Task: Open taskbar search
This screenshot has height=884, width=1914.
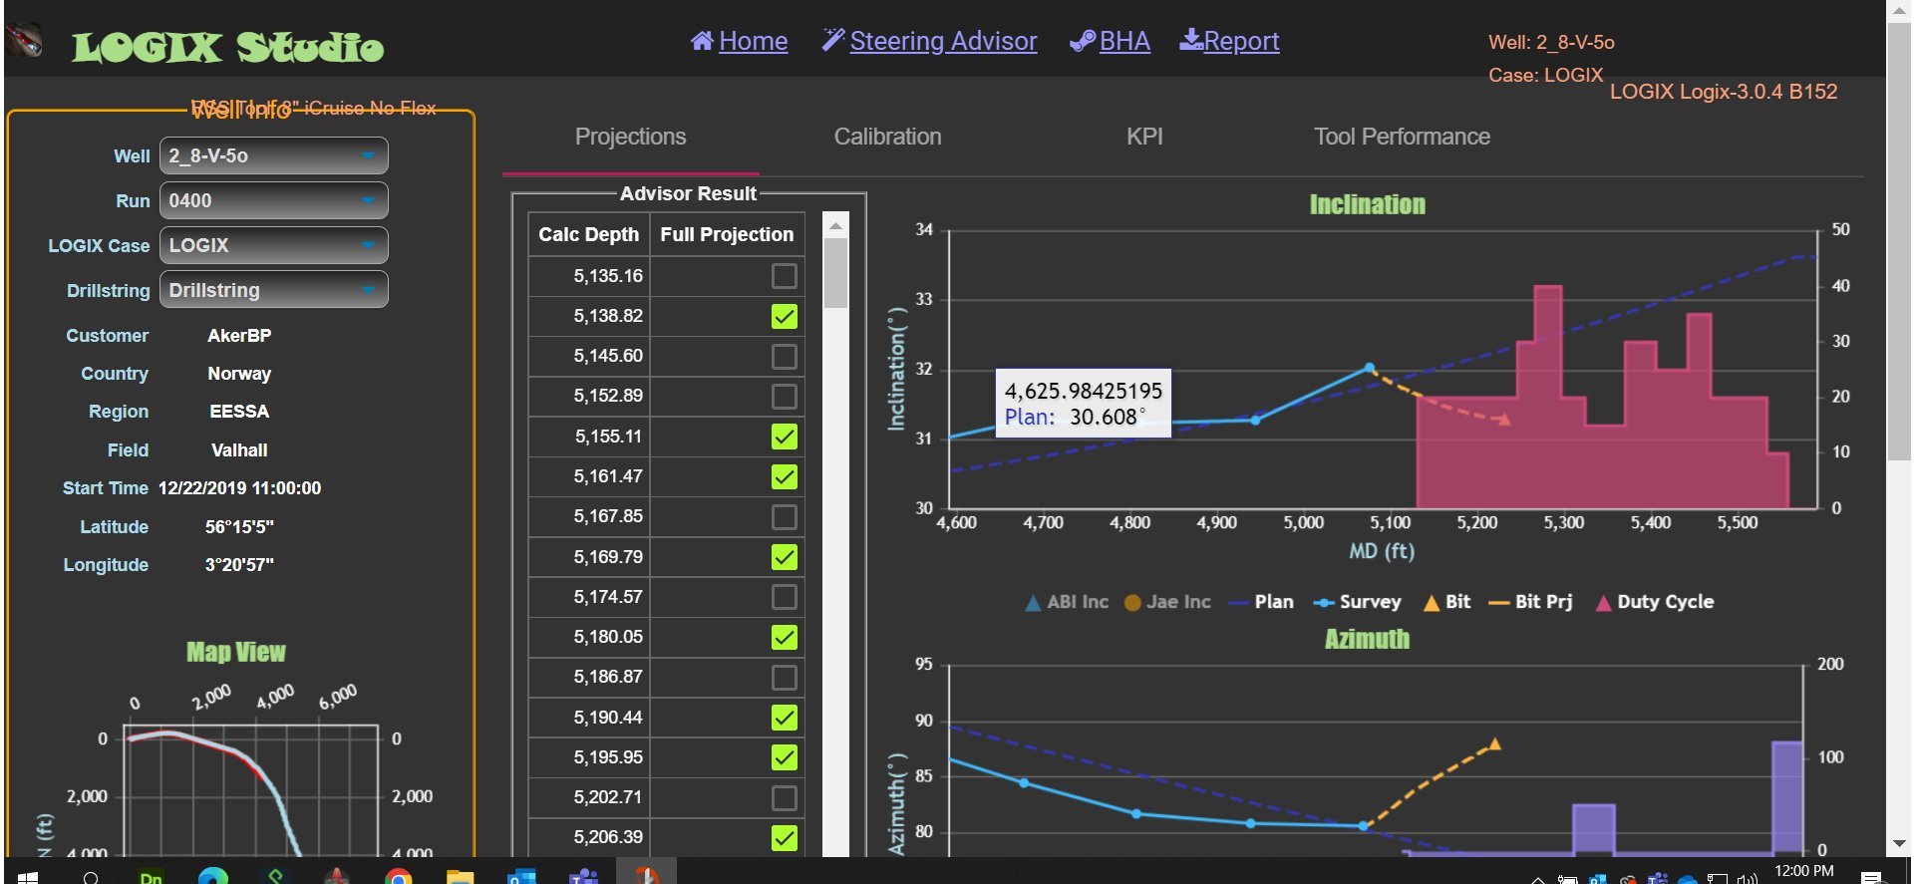Action: point(91,877)
